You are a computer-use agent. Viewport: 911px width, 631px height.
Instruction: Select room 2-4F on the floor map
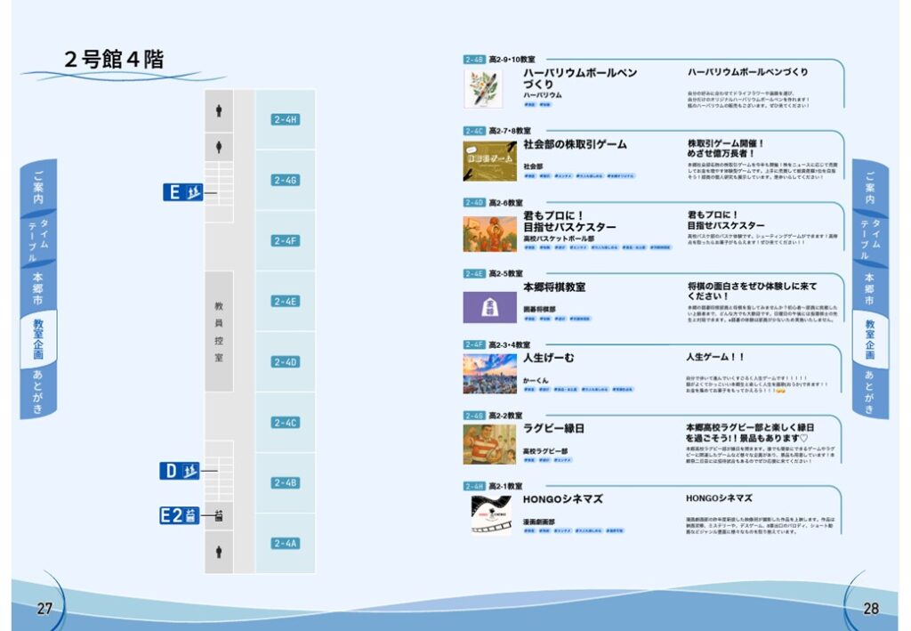[285, 241]
